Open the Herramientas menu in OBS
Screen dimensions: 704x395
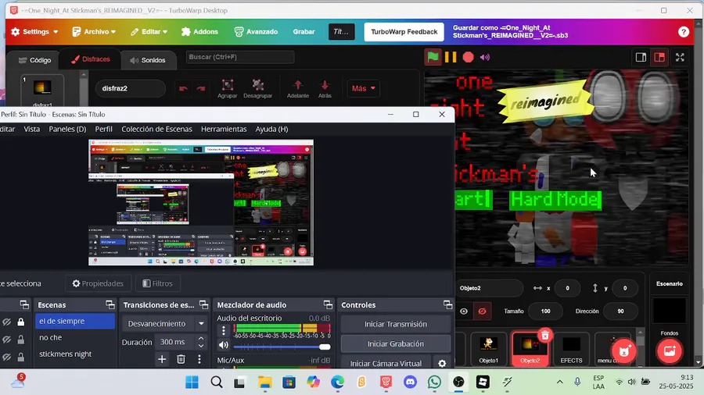tap(224, 129)
